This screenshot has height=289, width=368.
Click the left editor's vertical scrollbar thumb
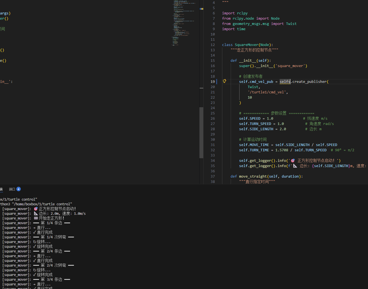pos(201,132)
